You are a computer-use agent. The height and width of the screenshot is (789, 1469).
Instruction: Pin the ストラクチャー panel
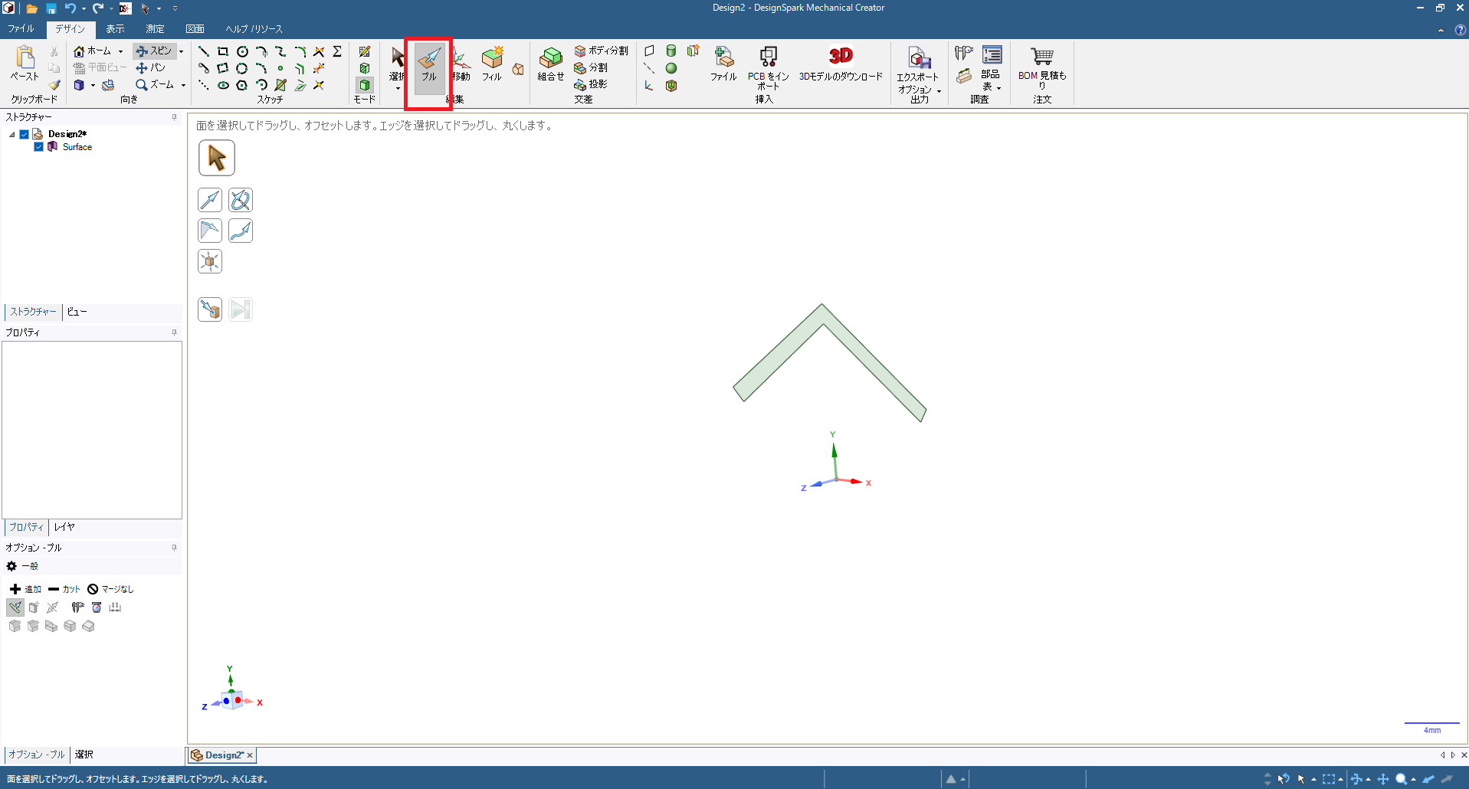pyautogui.click(x=174, y=117)
